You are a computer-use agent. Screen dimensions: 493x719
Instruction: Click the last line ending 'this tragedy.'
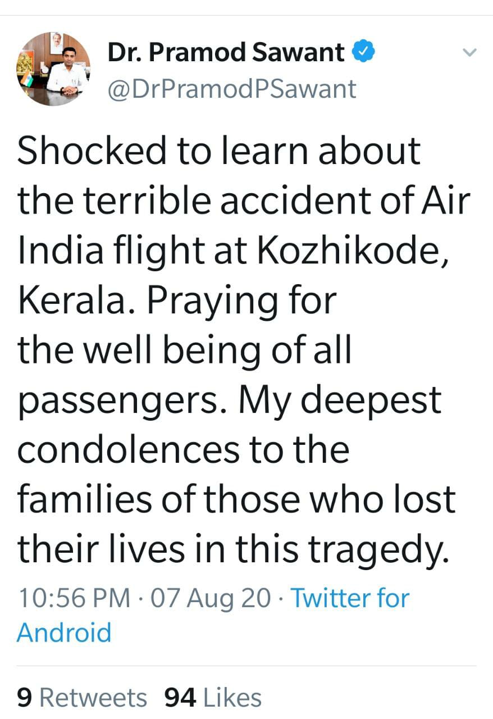pos(234,549)
